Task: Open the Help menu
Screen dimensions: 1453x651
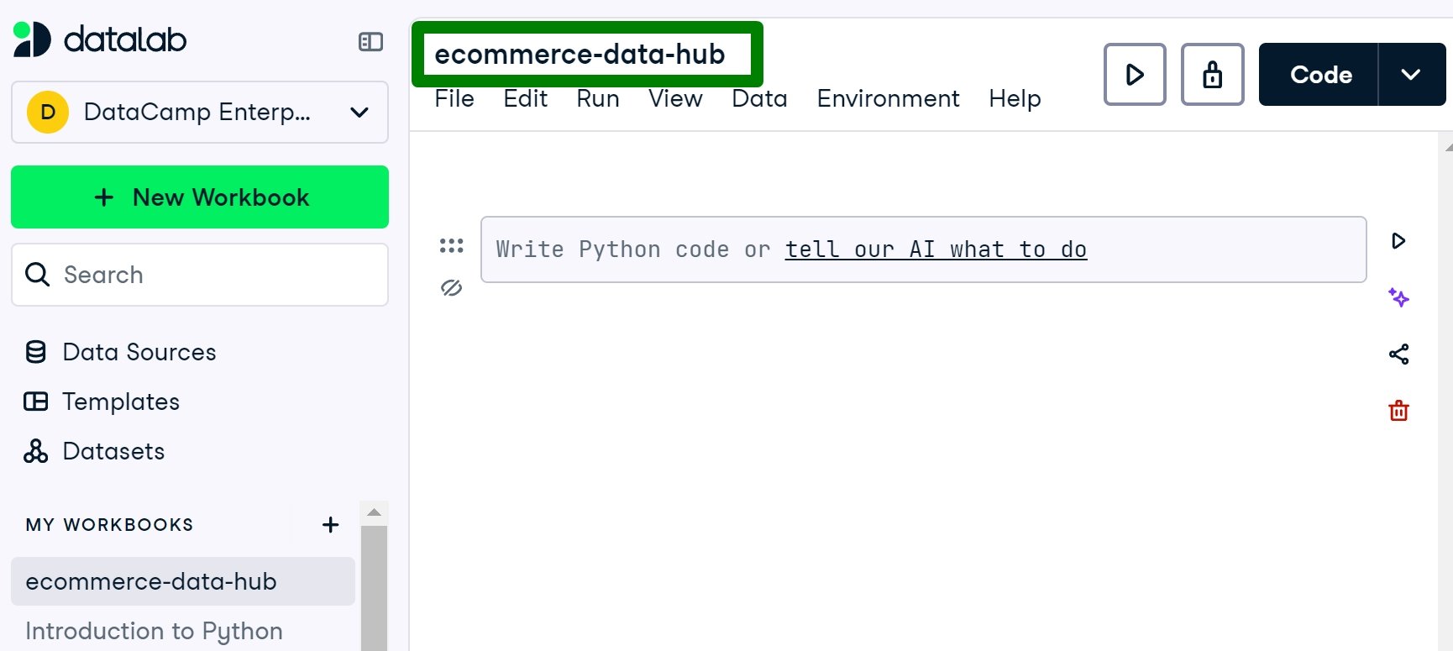Action: (x=1015, y=98)
